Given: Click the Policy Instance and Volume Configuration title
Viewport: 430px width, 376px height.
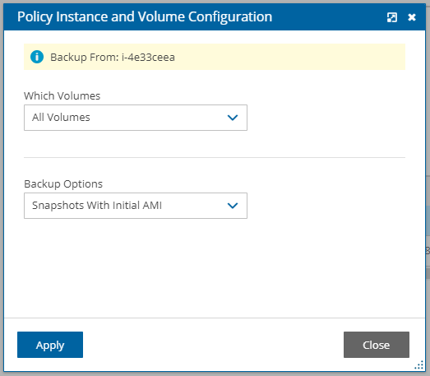Looking at the screenshot, I should 145,16.
